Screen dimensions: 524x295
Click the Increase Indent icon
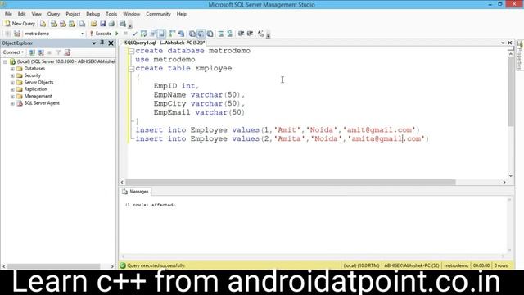tap(250, 34)
